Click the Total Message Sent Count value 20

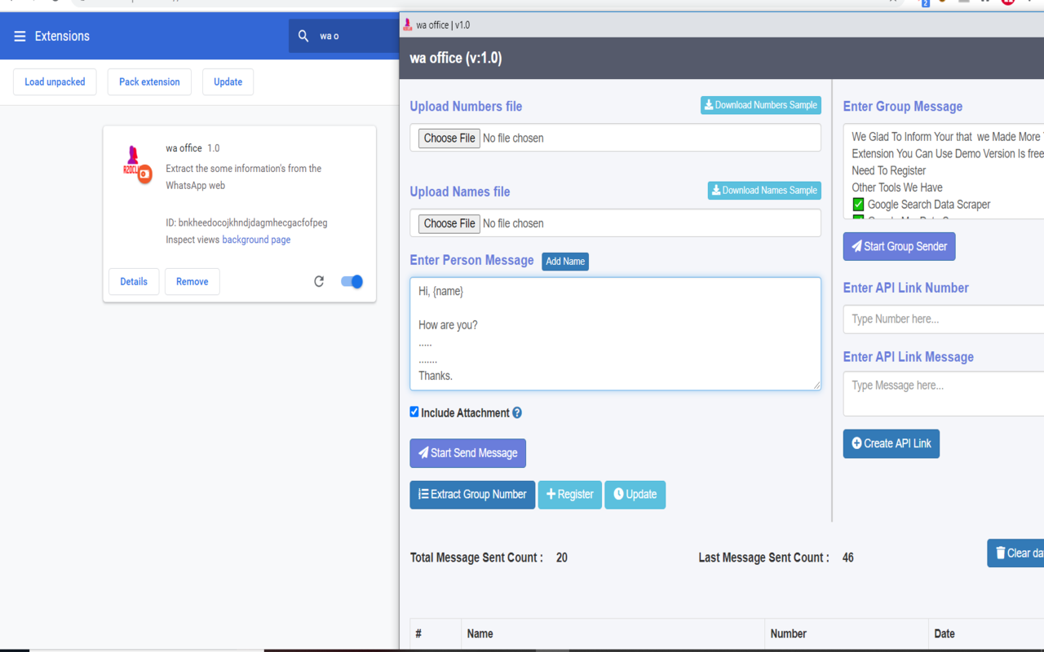pos(562,558)
